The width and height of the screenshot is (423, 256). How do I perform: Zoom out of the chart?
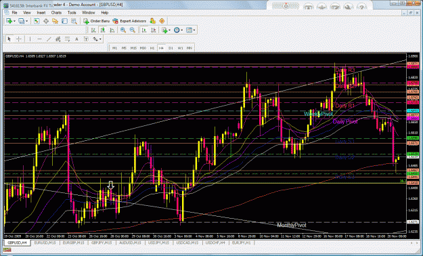[x=133, y=30]
